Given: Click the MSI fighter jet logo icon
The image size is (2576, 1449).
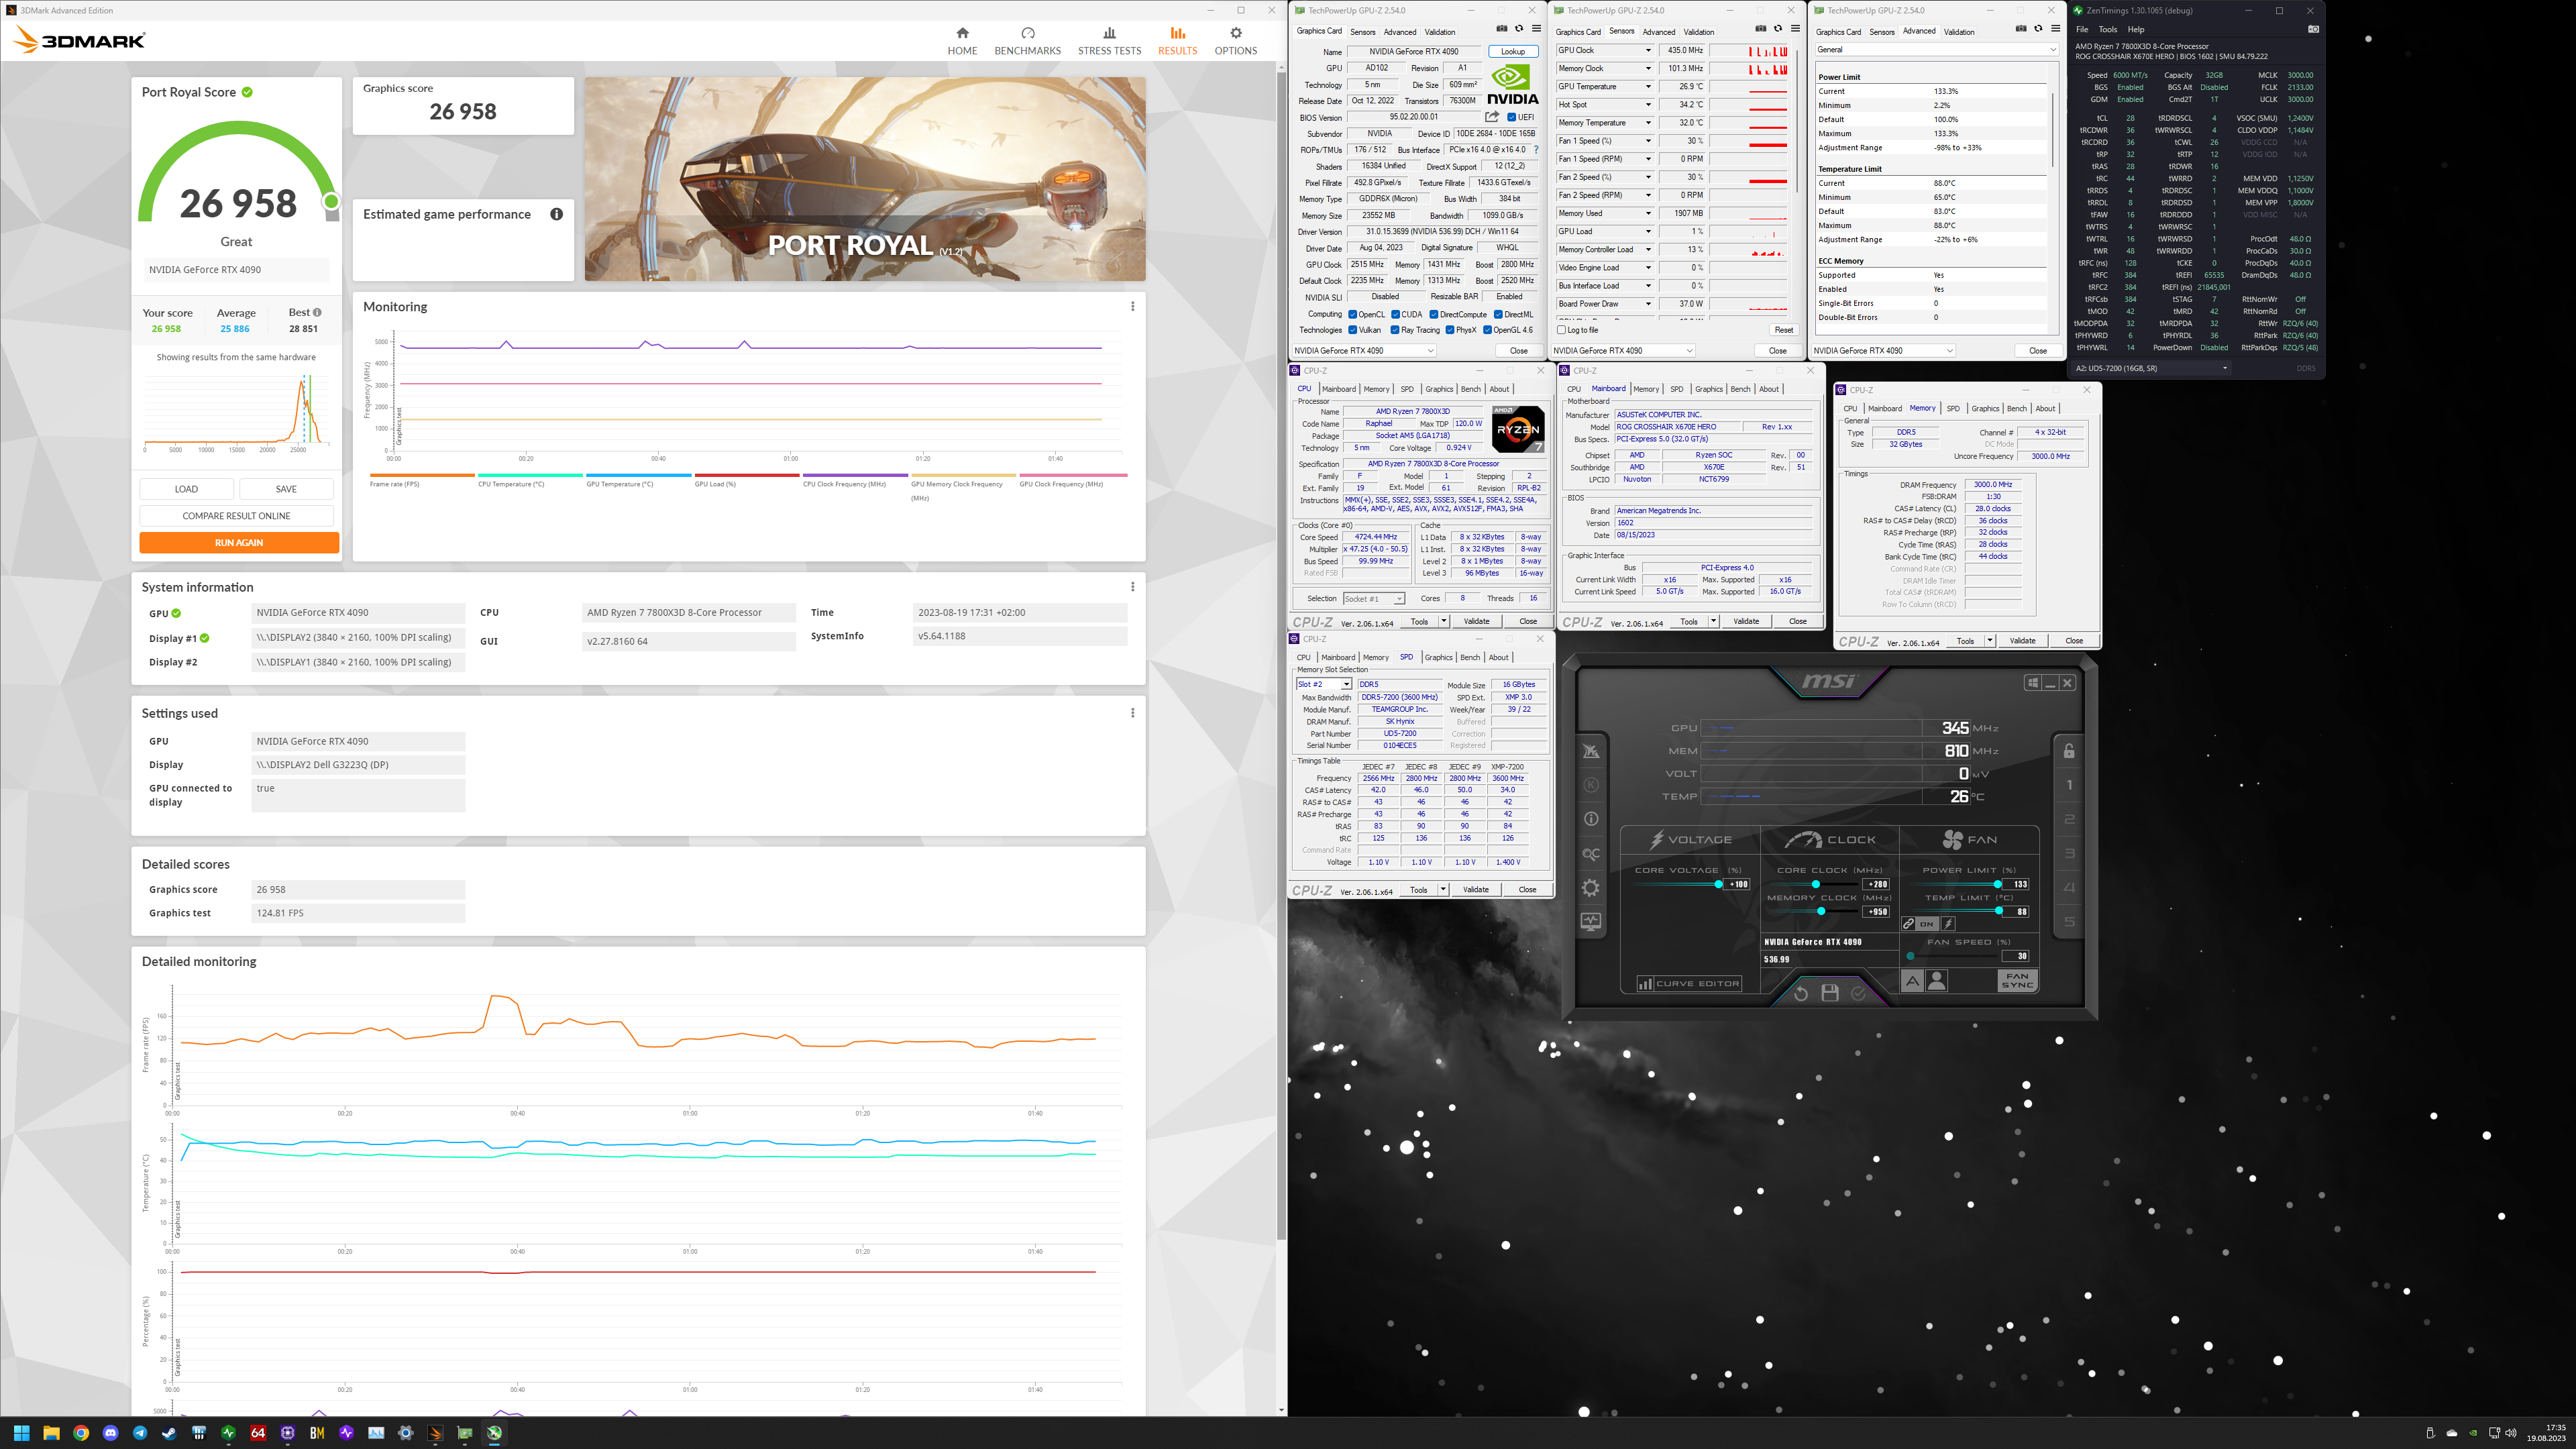Looking at the screenshot, I should (x=1591, y=751).
